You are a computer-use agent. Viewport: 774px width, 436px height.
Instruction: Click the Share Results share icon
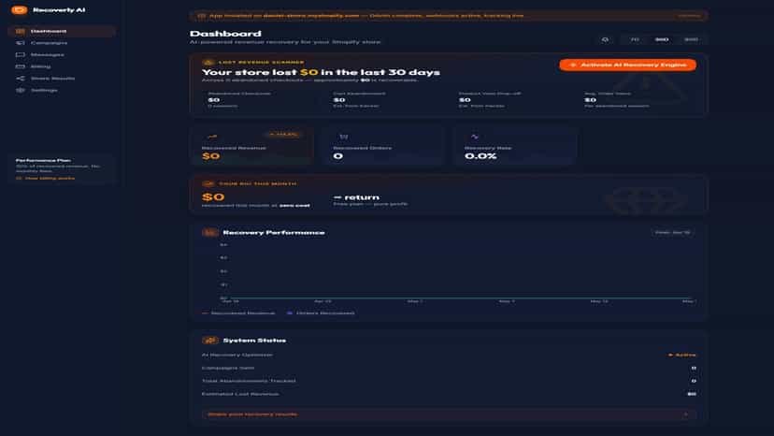(x=21, y=79)
